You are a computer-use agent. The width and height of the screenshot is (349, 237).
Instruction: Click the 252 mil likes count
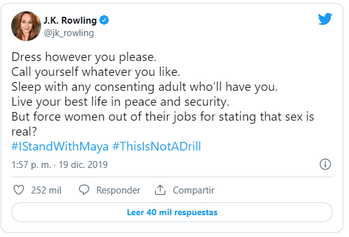[46, 190]
